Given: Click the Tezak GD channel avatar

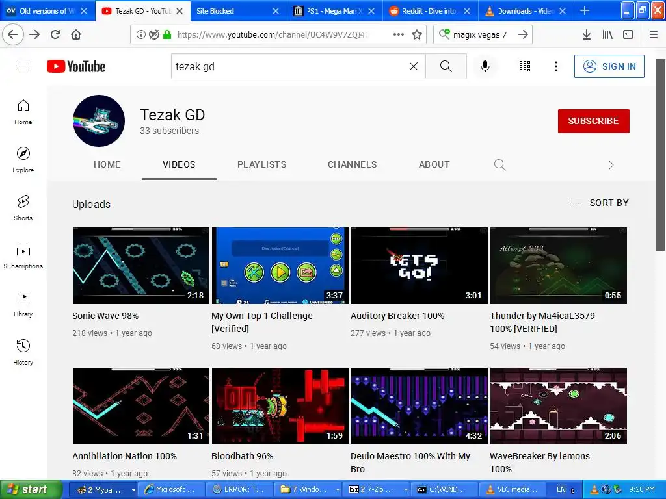Looking at the screenshot, I should click(x=99, y=121).
